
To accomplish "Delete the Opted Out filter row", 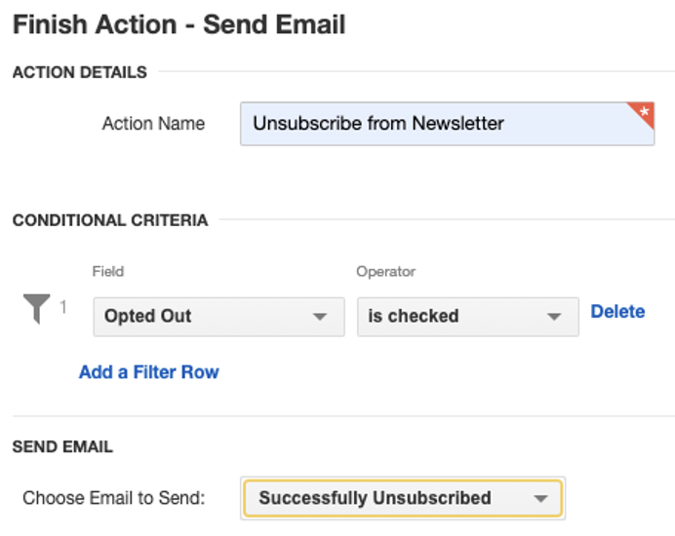I will click(x=617, y=312).
